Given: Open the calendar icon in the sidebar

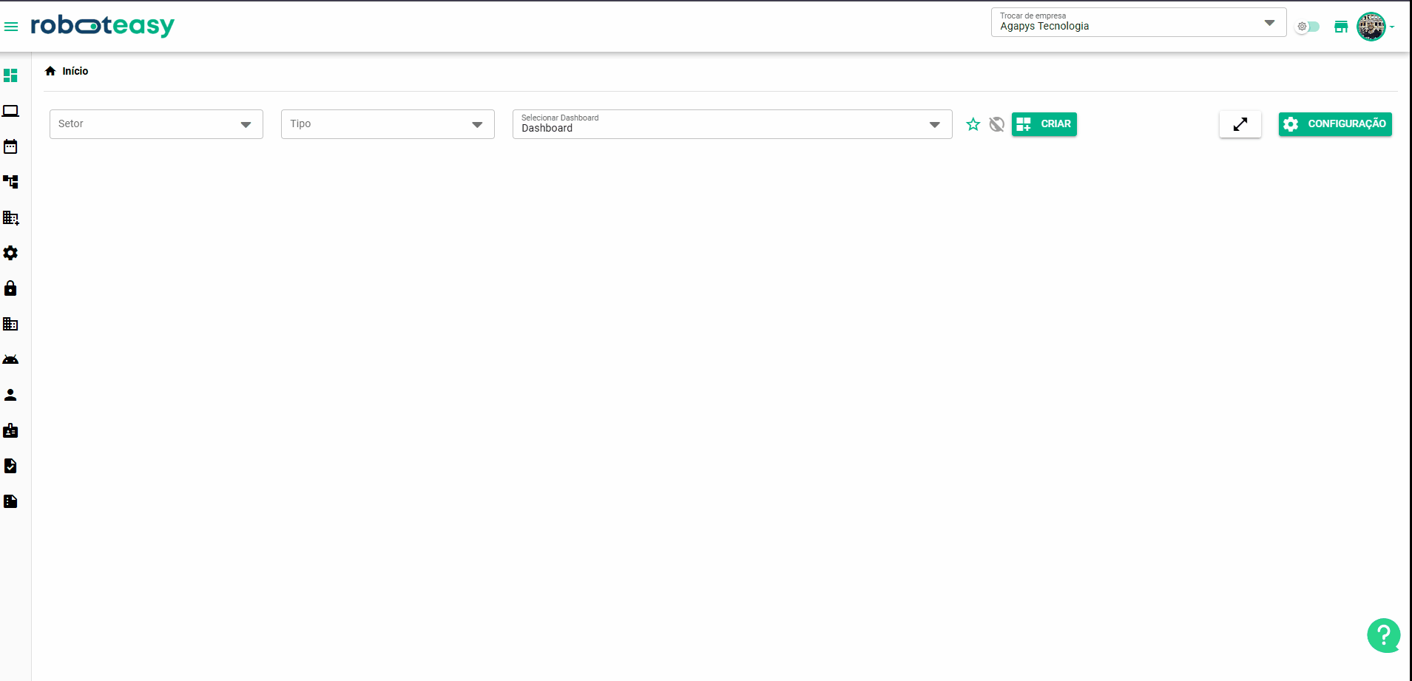Looking at the screenshot, I should point(10,146).
